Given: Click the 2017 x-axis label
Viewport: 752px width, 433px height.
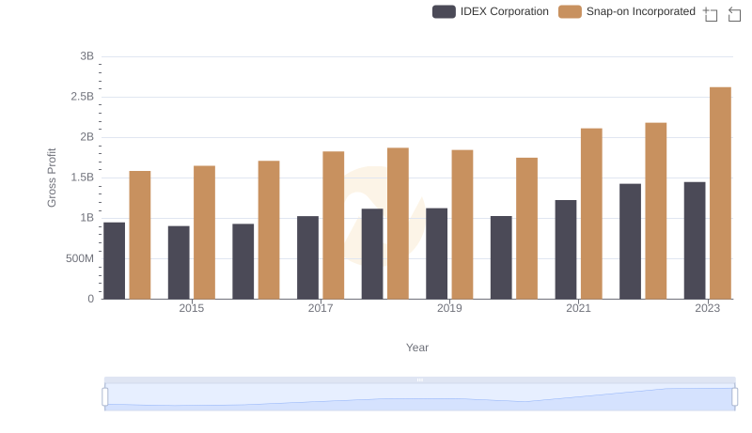Looking at the screenshot, I should 321,308.
